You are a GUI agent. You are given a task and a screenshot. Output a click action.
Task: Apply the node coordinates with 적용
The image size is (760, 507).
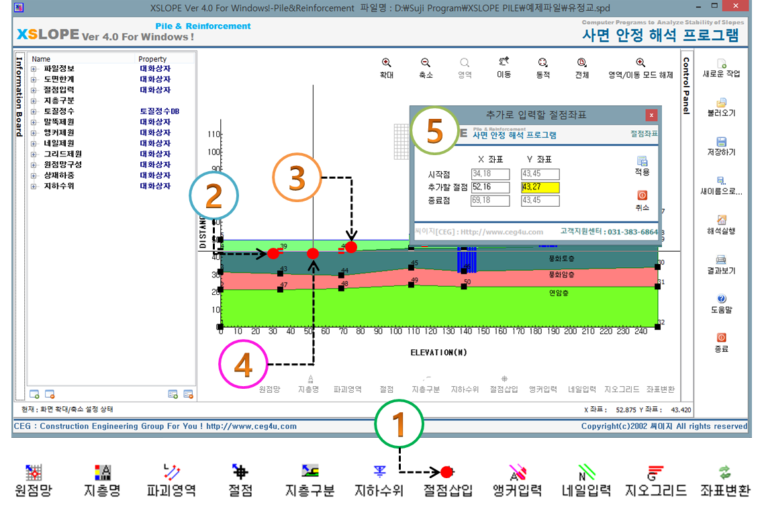click(643, 165)
